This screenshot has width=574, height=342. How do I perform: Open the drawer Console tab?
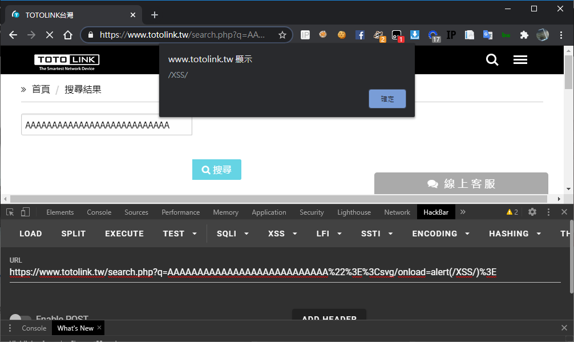[34, 328]
